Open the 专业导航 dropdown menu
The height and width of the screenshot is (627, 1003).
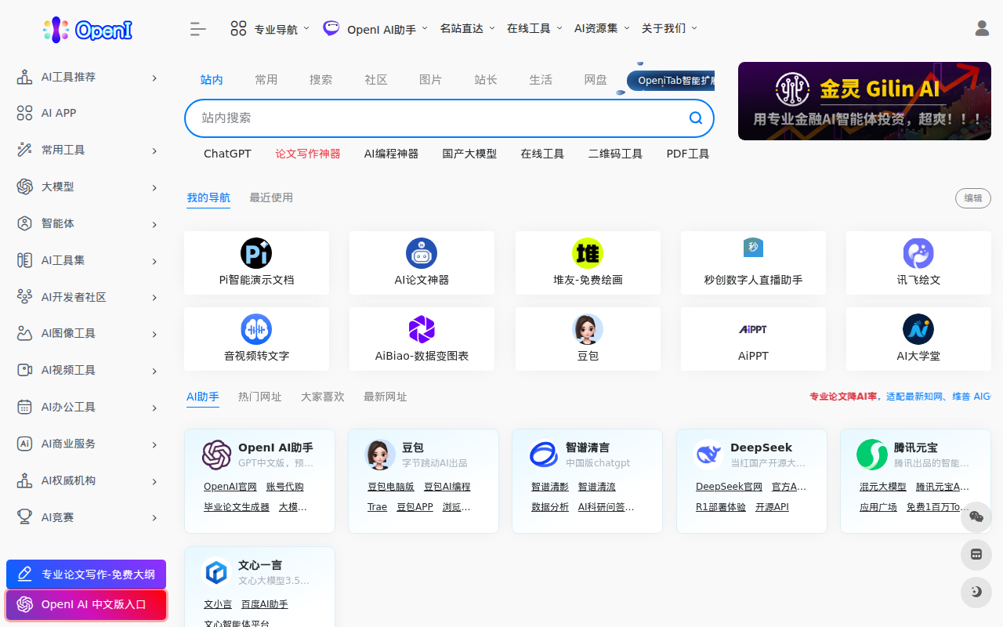coord(270,29)
